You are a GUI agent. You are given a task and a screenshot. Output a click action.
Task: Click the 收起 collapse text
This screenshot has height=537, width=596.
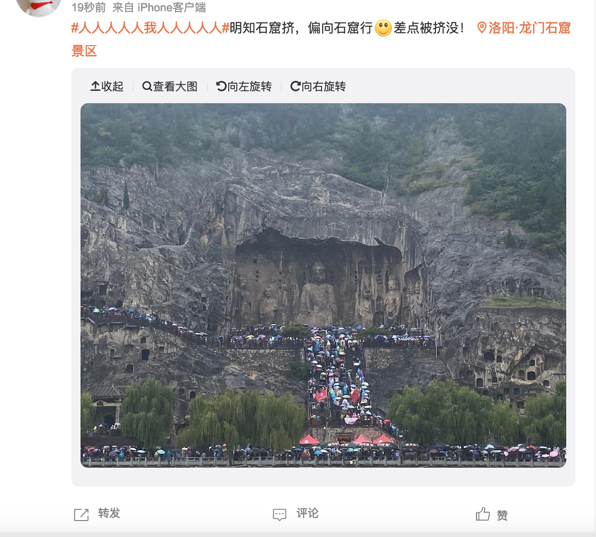112,86
